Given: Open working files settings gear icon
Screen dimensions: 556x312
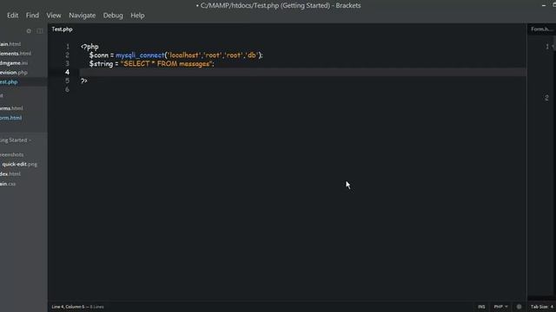Looking at the screenshot, I should [29, 31].
